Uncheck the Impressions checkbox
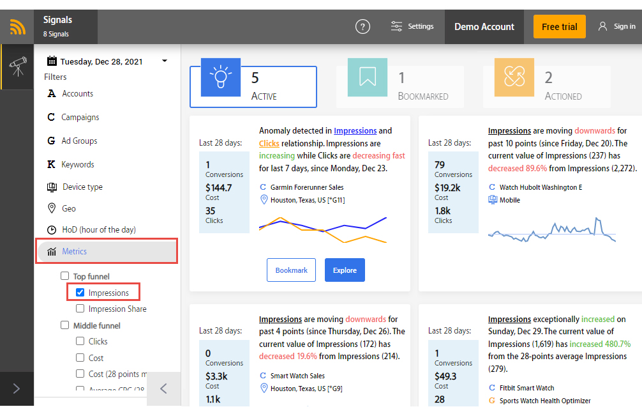 (x=80, y=292)
